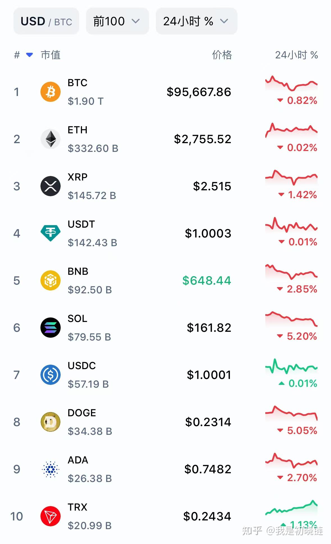The height and width of the screenshot is (544, 331).
Task: Toggle the USD / BTC currency switch
Action: [x=46, y=21]
